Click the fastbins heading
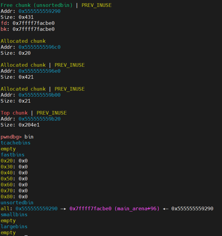The image size is (222, 236). point(13,155)
